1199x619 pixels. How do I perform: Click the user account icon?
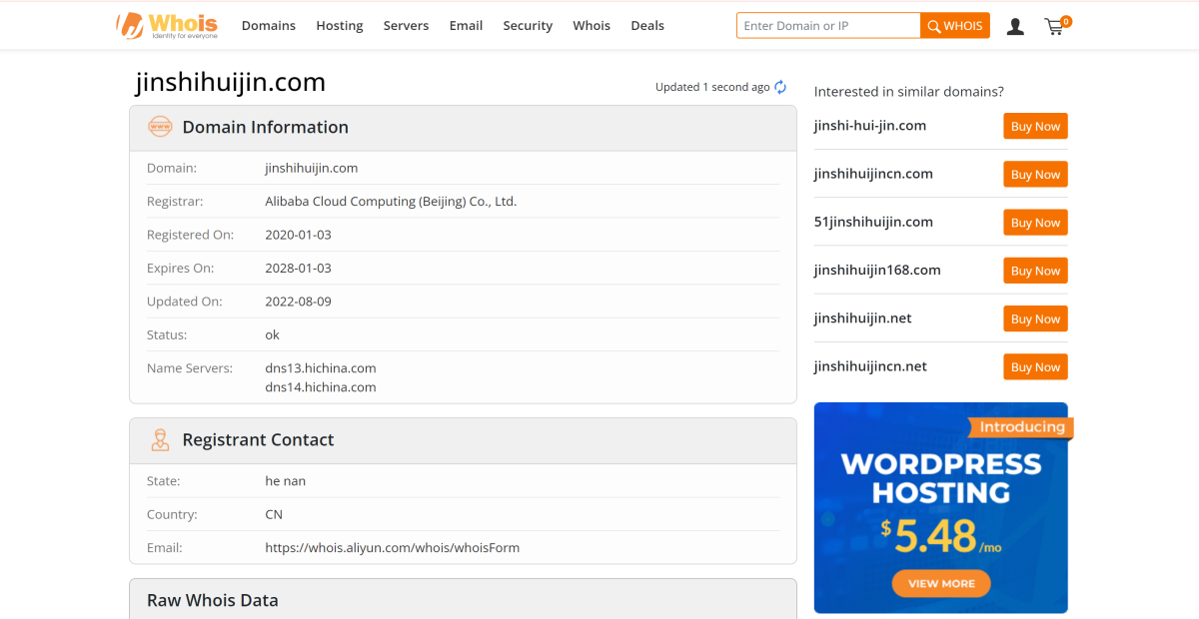pos(1015,27)
